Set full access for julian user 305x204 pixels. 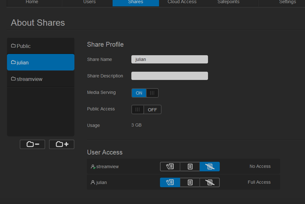(x=170, y=182)
